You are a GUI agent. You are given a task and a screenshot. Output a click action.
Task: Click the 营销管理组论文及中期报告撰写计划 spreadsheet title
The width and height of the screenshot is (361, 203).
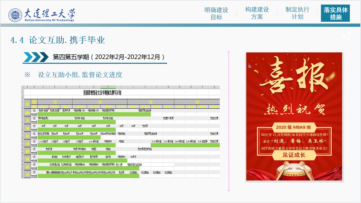coord(102,92)
